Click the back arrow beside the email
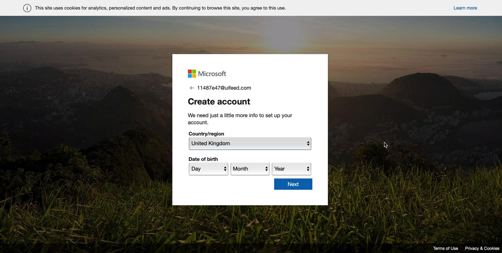 click(192, 88)
